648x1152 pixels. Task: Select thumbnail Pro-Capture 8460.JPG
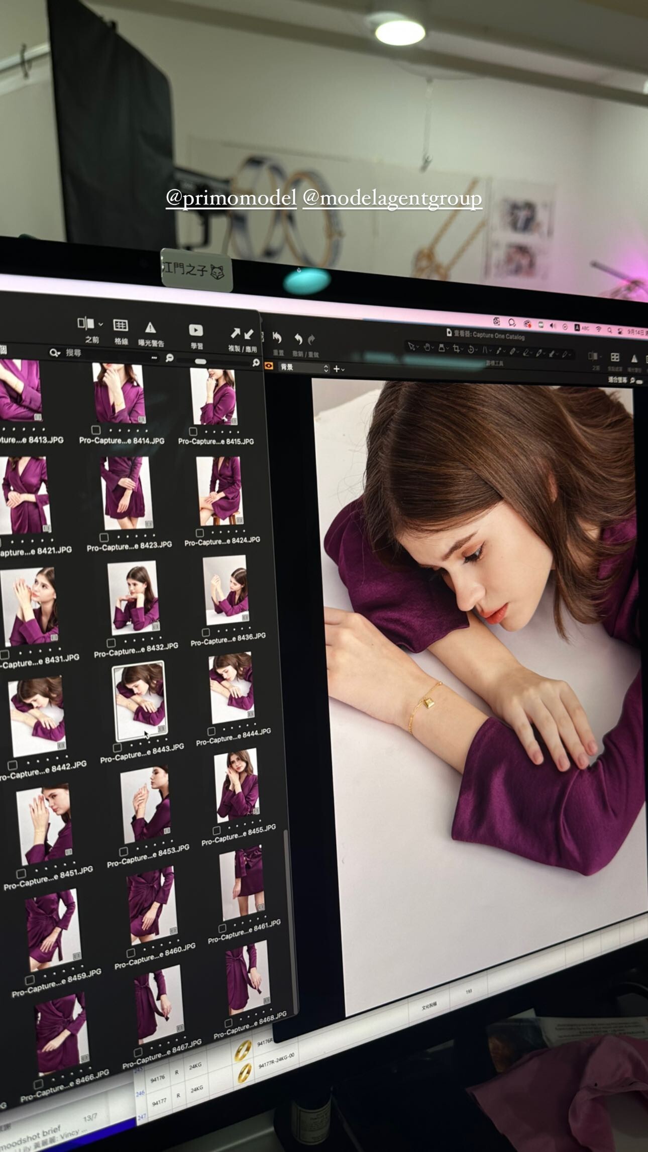point(152,905)
